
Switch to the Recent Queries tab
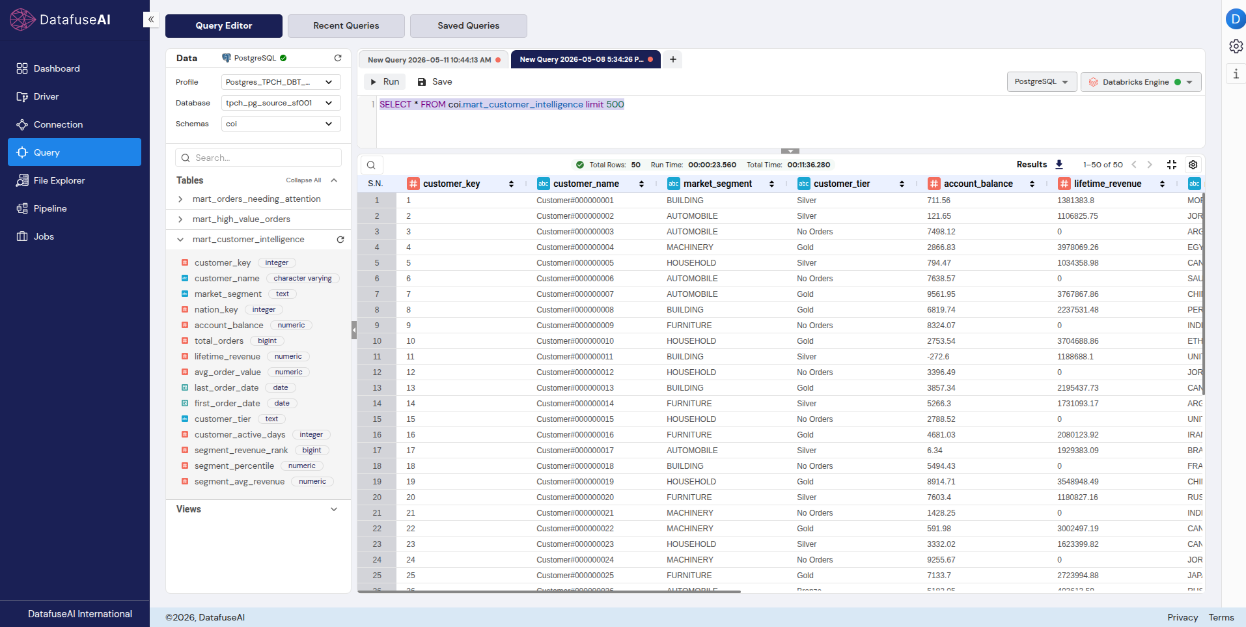346,26
